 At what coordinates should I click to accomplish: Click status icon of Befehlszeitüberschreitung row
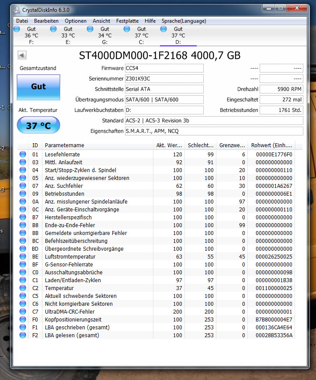[23, 241]
